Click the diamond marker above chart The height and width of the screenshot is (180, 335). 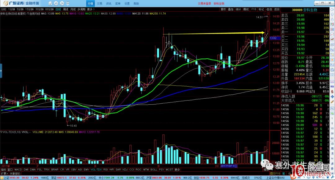pos(265,14)
